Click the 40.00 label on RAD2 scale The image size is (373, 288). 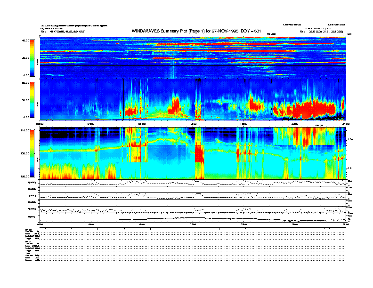(x=26, y=40)
